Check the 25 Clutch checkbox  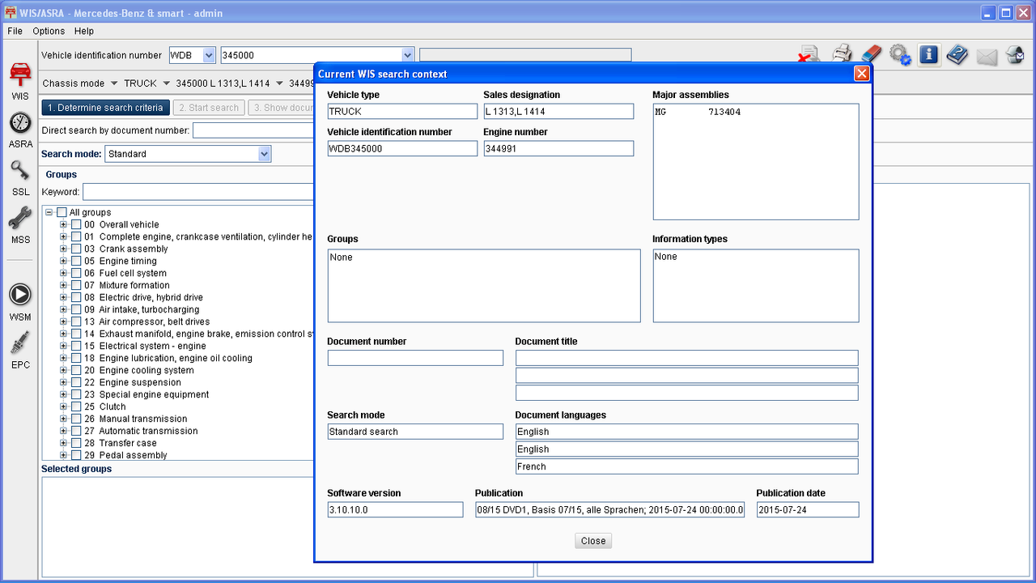click(x=76, y=407)
